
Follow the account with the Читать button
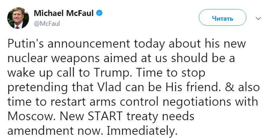(222, 17)
